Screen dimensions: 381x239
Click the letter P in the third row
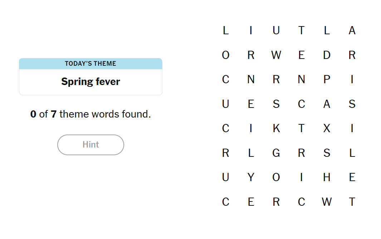tap(327, 79)
